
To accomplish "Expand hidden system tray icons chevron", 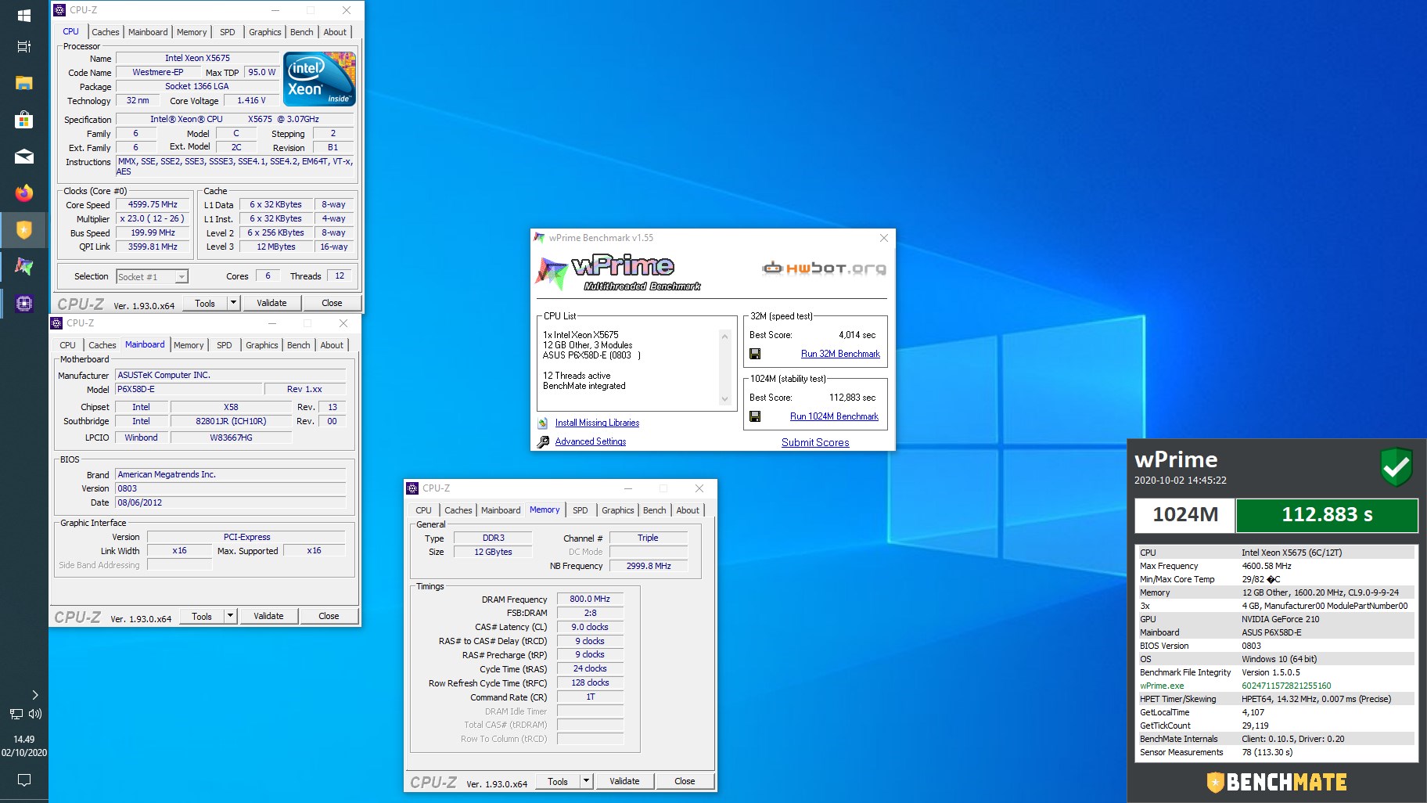I will (34, 695).
